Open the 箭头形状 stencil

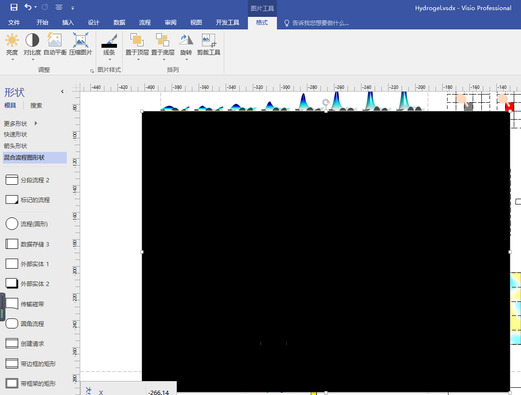15,146
